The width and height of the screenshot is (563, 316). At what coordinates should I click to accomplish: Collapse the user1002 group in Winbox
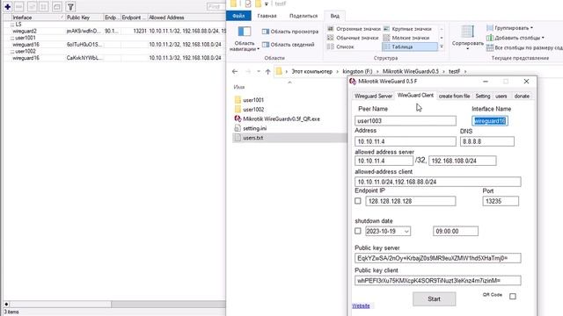12,52
